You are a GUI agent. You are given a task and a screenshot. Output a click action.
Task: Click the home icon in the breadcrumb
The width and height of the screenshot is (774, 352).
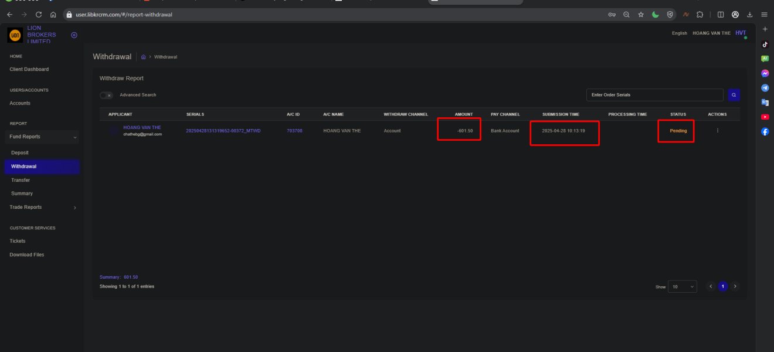point(144,57)
